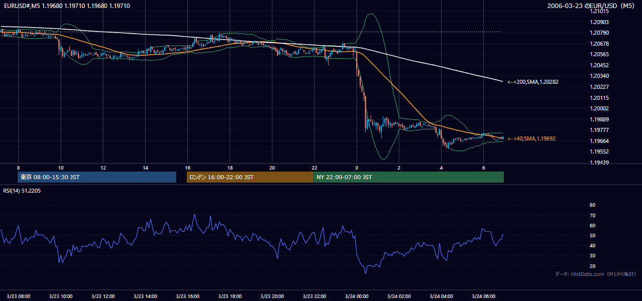Click RSI axis level 70
This screenshot has height=301, width=642.
point(592,215)
